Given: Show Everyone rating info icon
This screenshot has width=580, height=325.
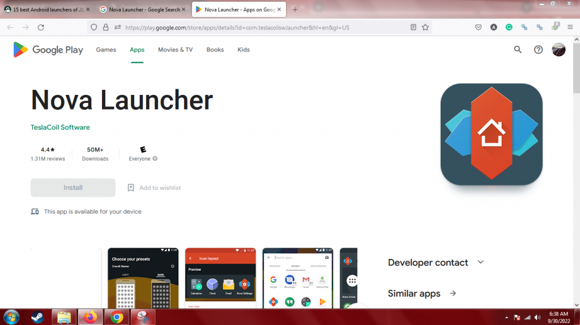Looking at the screenshot, I should 155,158.
